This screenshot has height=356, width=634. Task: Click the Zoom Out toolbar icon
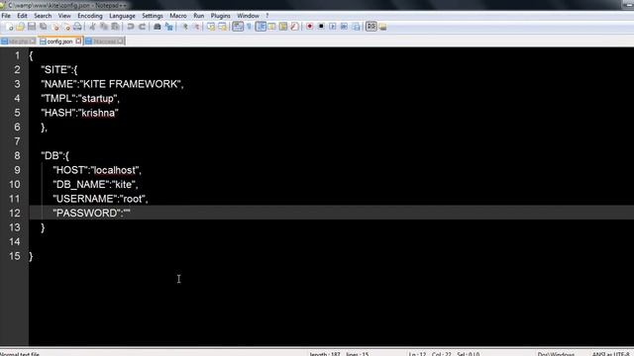point(196,27)
